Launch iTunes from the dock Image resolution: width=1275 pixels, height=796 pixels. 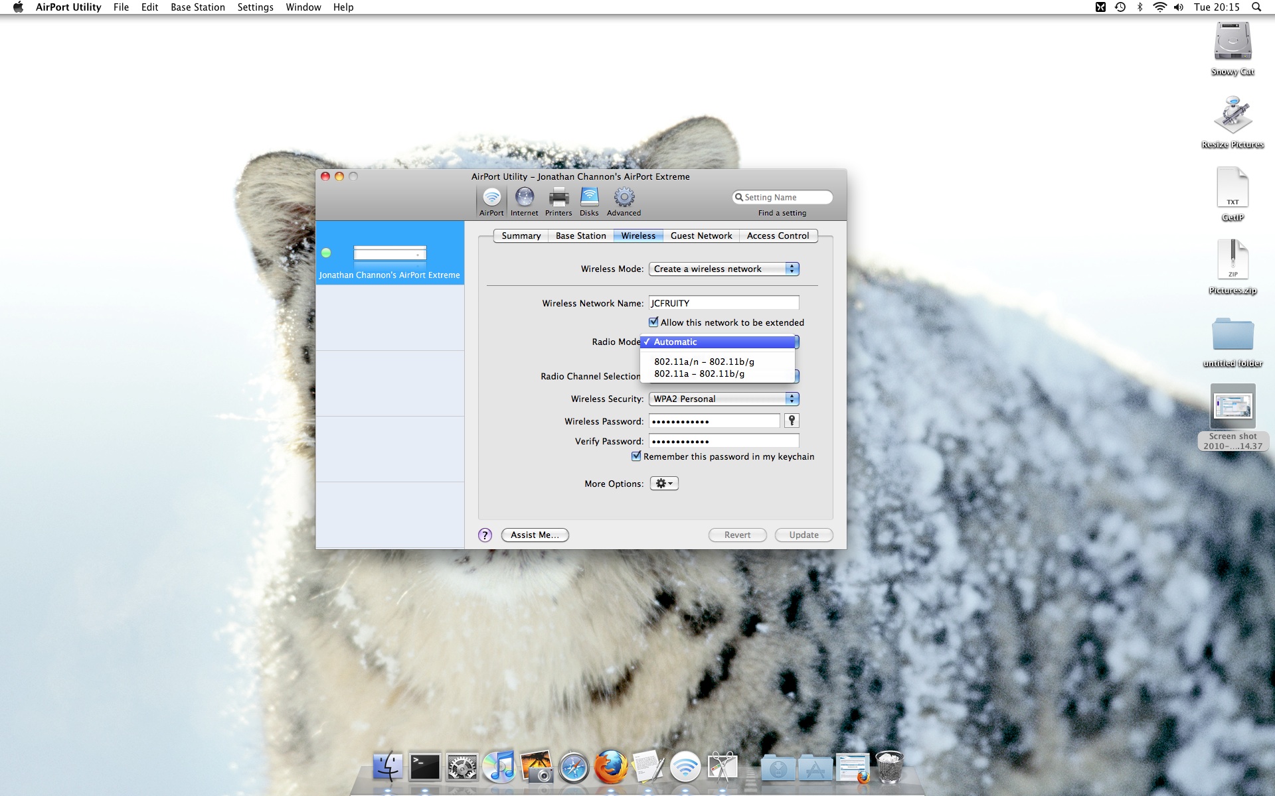tap(499, 767)
